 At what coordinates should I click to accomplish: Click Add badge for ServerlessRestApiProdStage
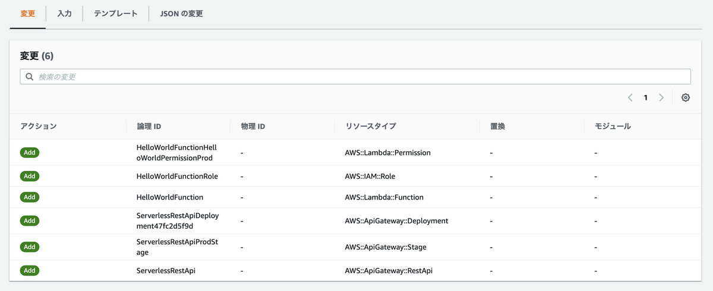click(x=30, y=246)
